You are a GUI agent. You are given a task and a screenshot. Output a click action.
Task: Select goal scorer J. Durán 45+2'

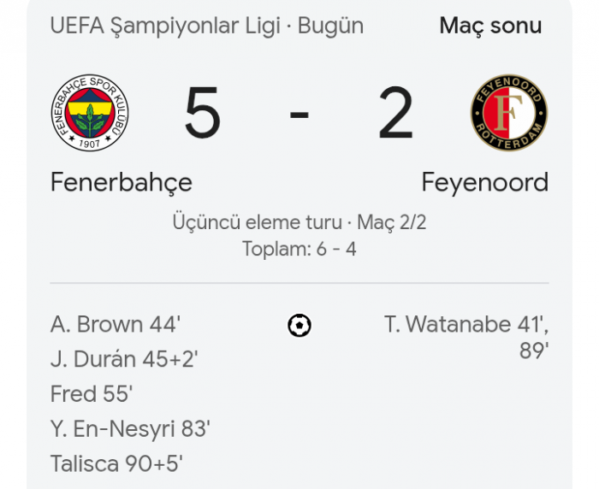click(124, 360)
